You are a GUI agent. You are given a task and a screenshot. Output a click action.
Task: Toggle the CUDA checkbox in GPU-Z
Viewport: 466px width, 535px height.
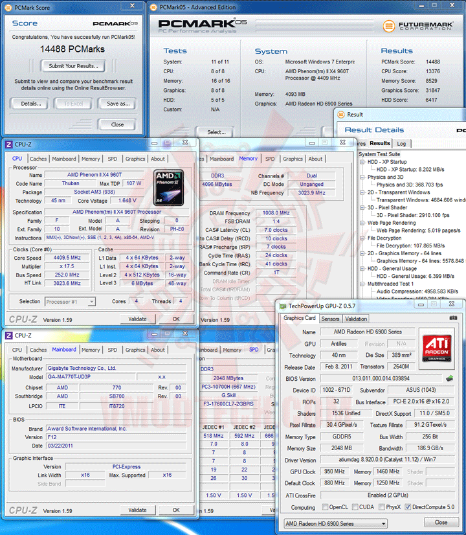(355, 507)
